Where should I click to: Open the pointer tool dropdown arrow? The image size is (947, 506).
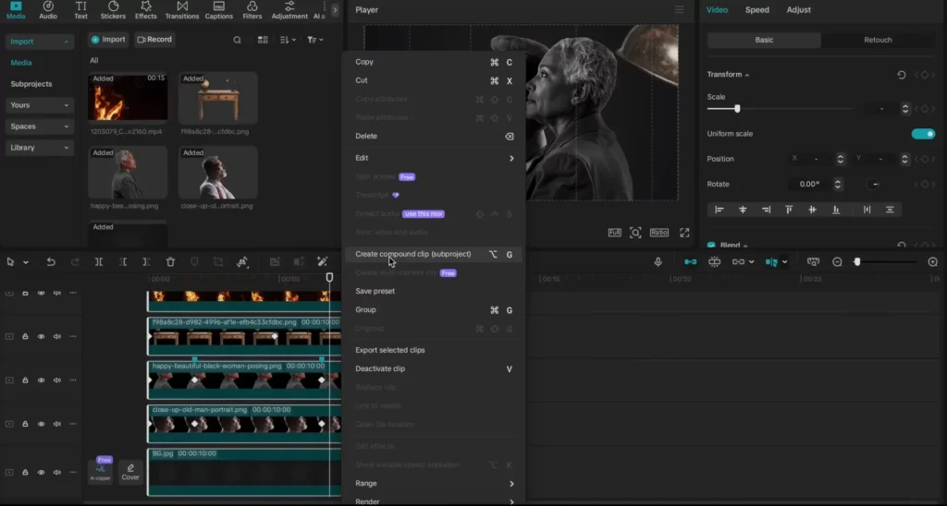click(26, 262)
